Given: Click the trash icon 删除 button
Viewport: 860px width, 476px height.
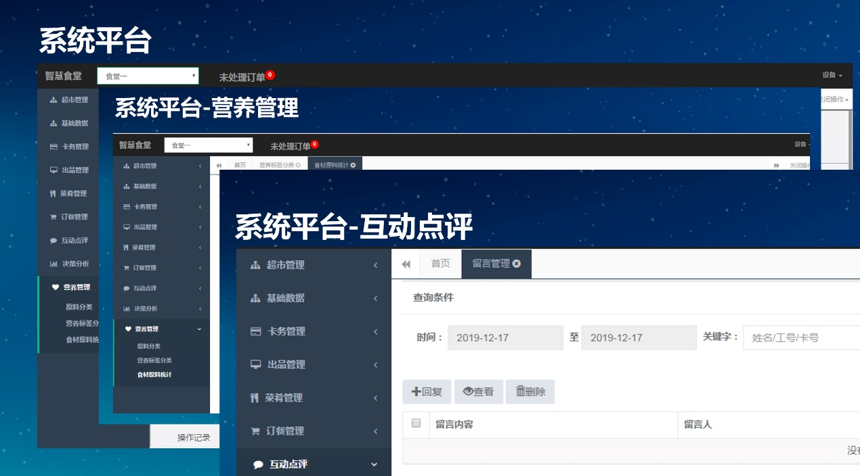Looking at the screenshot, I should (530, 391).
